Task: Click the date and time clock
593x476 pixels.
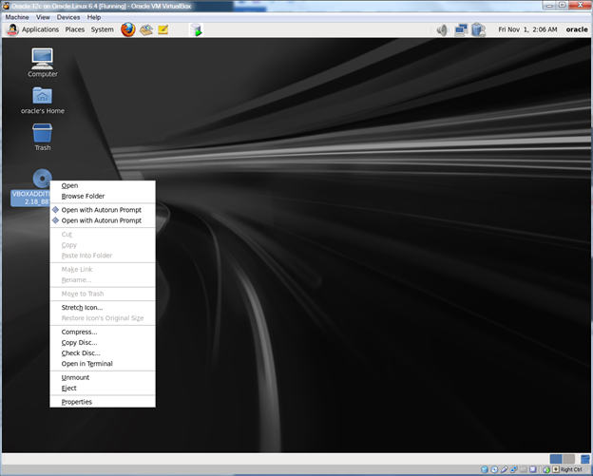Action: tap(527, 29)
